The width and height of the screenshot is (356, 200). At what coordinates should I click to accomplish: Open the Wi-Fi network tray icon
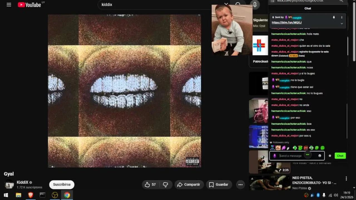tap(330, 195)
